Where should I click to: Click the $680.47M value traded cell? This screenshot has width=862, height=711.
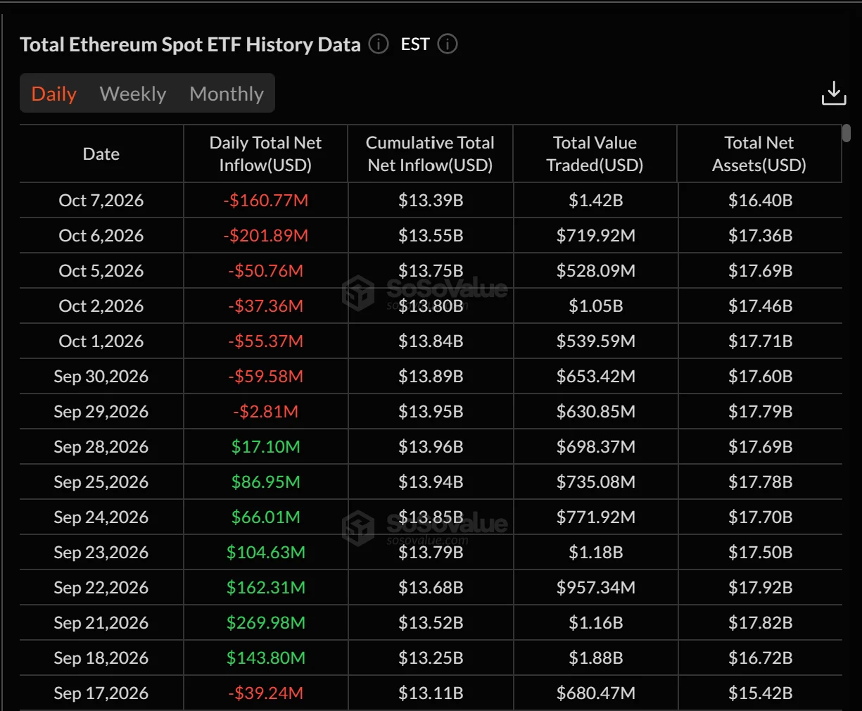596,693
